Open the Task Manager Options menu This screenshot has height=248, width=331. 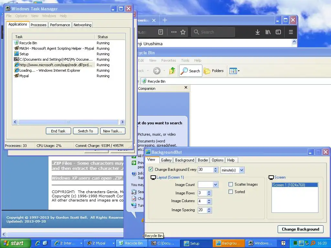point(21,16)
